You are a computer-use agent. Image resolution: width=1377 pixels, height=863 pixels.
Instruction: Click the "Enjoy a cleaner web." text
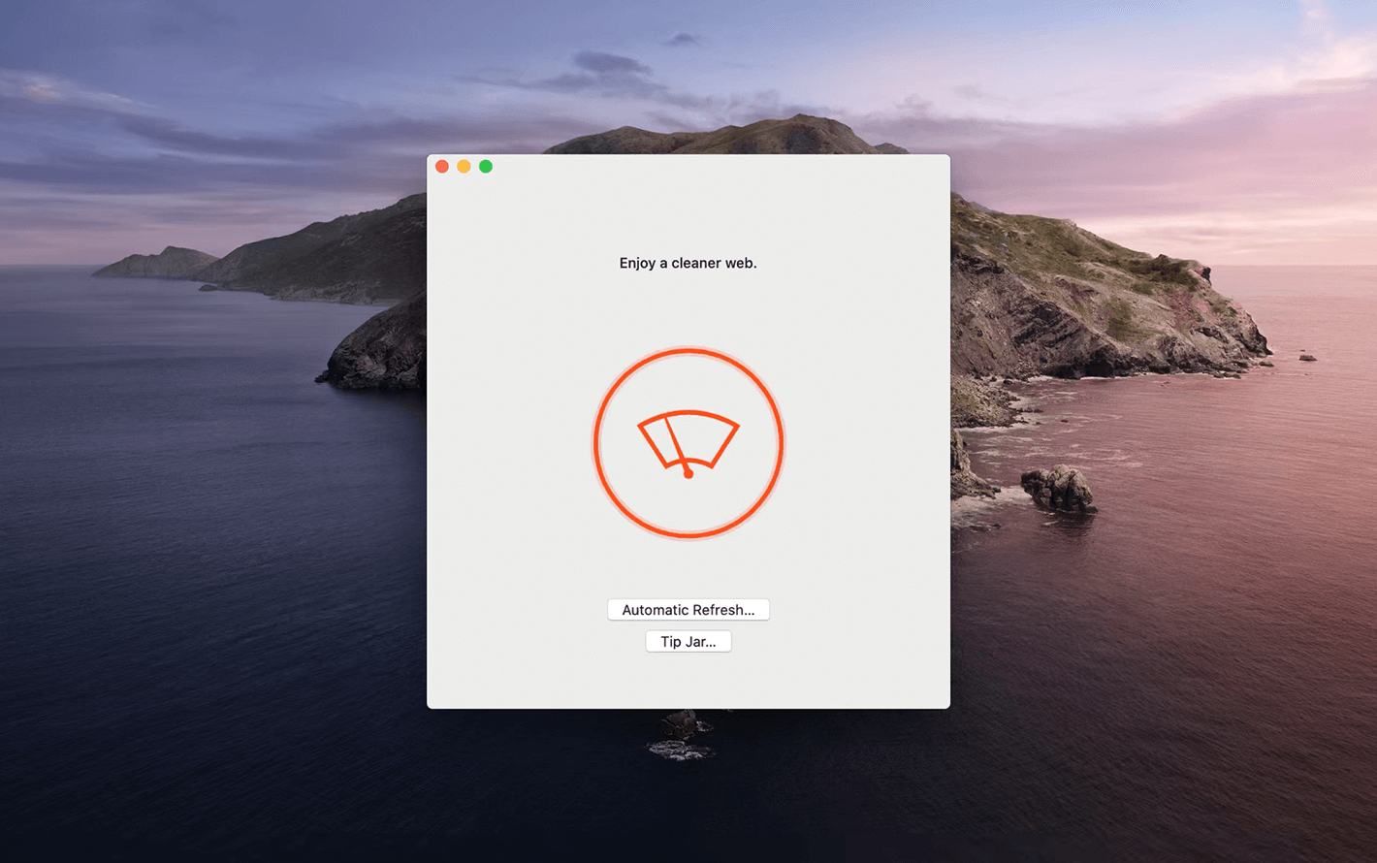click(688, 263)
